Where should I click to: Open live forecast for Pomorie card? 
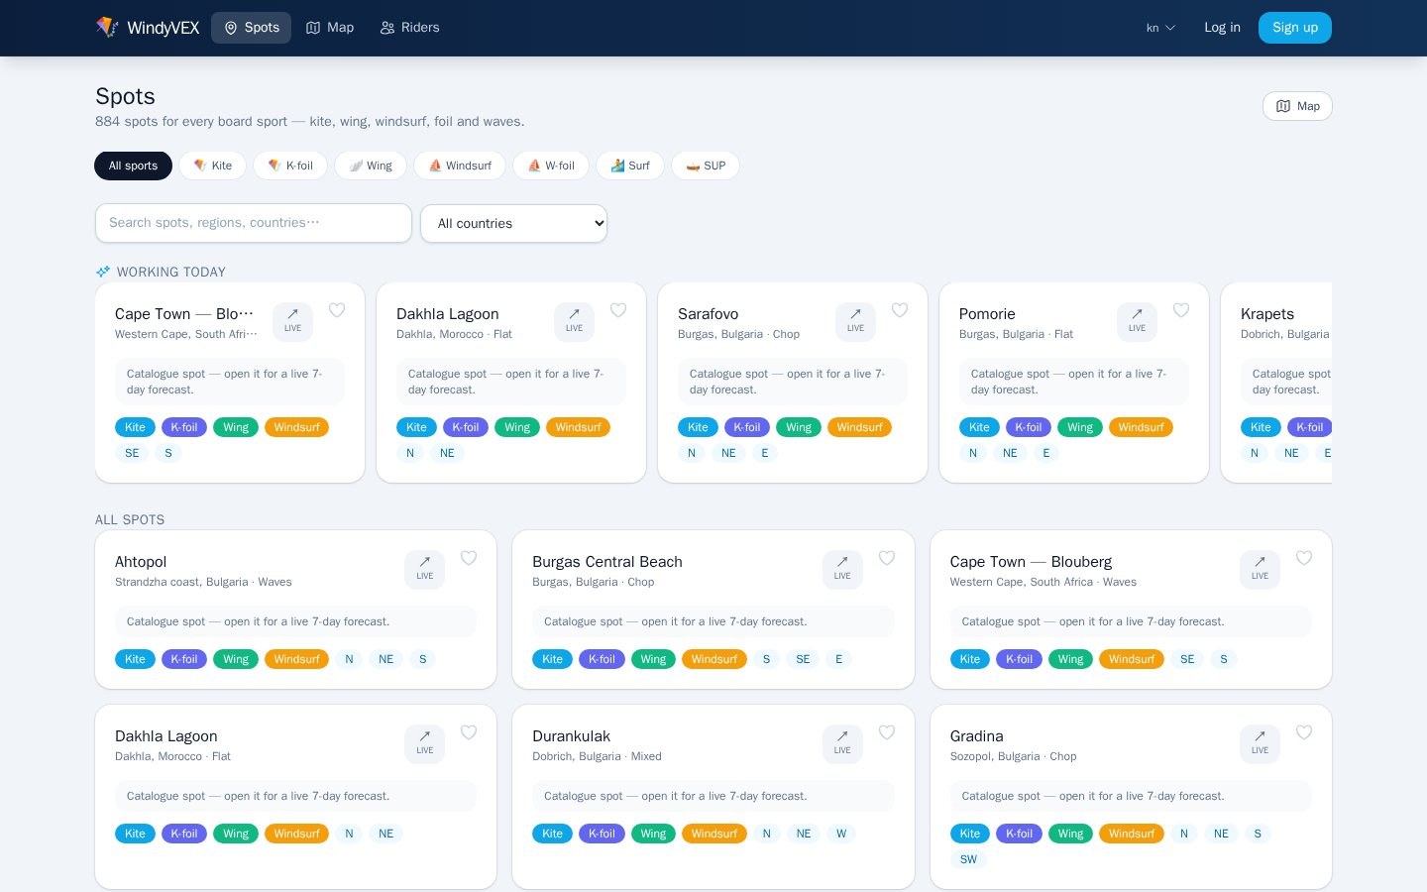pos(1137,321)
